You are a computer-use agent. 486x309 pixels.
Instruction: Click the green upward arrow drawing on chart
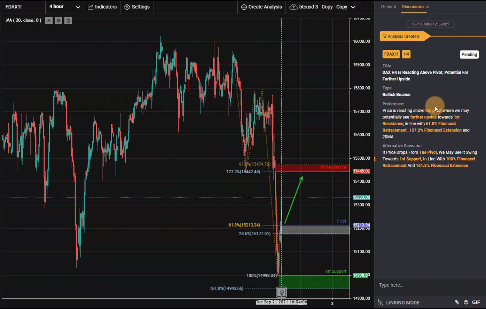coord(293,200)
